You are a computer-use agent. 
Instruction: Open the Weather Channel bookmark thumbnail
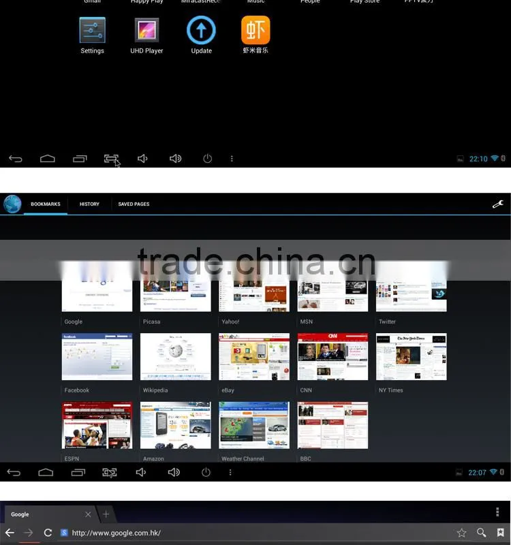[x=254, y=425]
